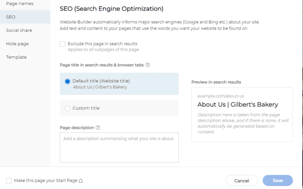Image resolution: width=303 pixels, height=189 pixels.
Task: Click the Save button
Action: (x=278, y=181)
